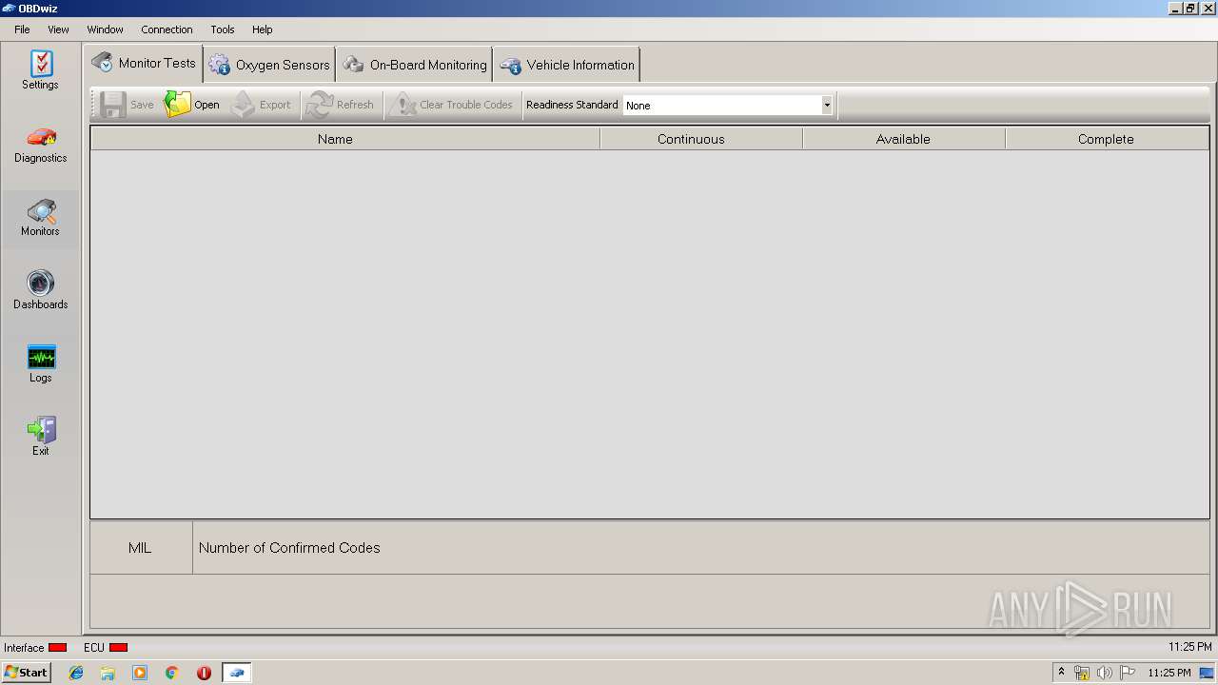Image resolution: width=1218 pixels, height=685 pixels.
Task: Open the Diagnostics car icon
Action: point(40,144)
